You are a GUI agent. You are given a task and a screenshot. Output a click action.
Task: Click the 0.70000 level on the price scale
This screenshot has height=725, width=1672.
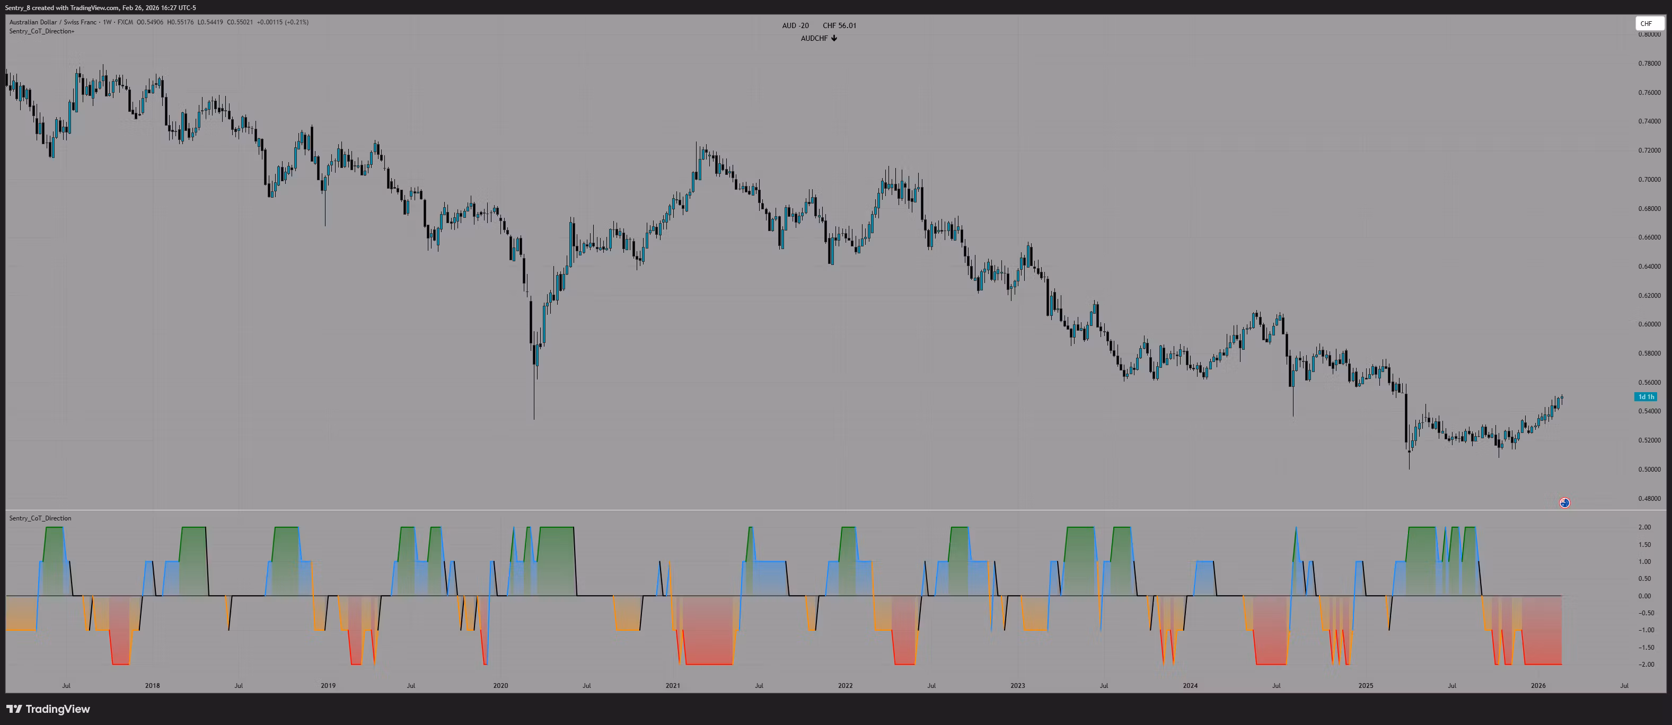pos(1649,179)
